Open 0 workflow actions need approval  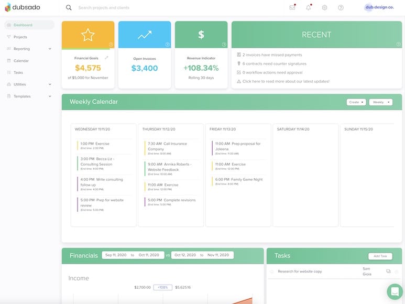272,72
